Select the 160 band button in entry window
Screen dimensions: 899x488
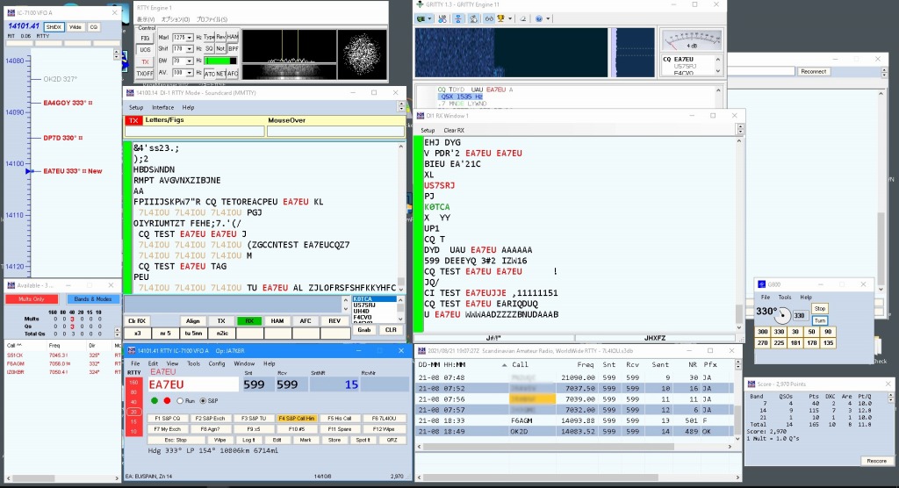133,382
